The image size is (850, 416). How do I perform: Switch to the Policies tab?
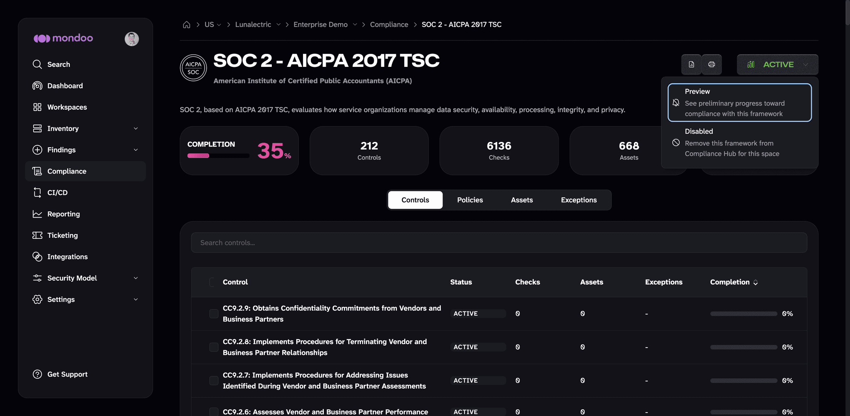click(x=470, y=200)
